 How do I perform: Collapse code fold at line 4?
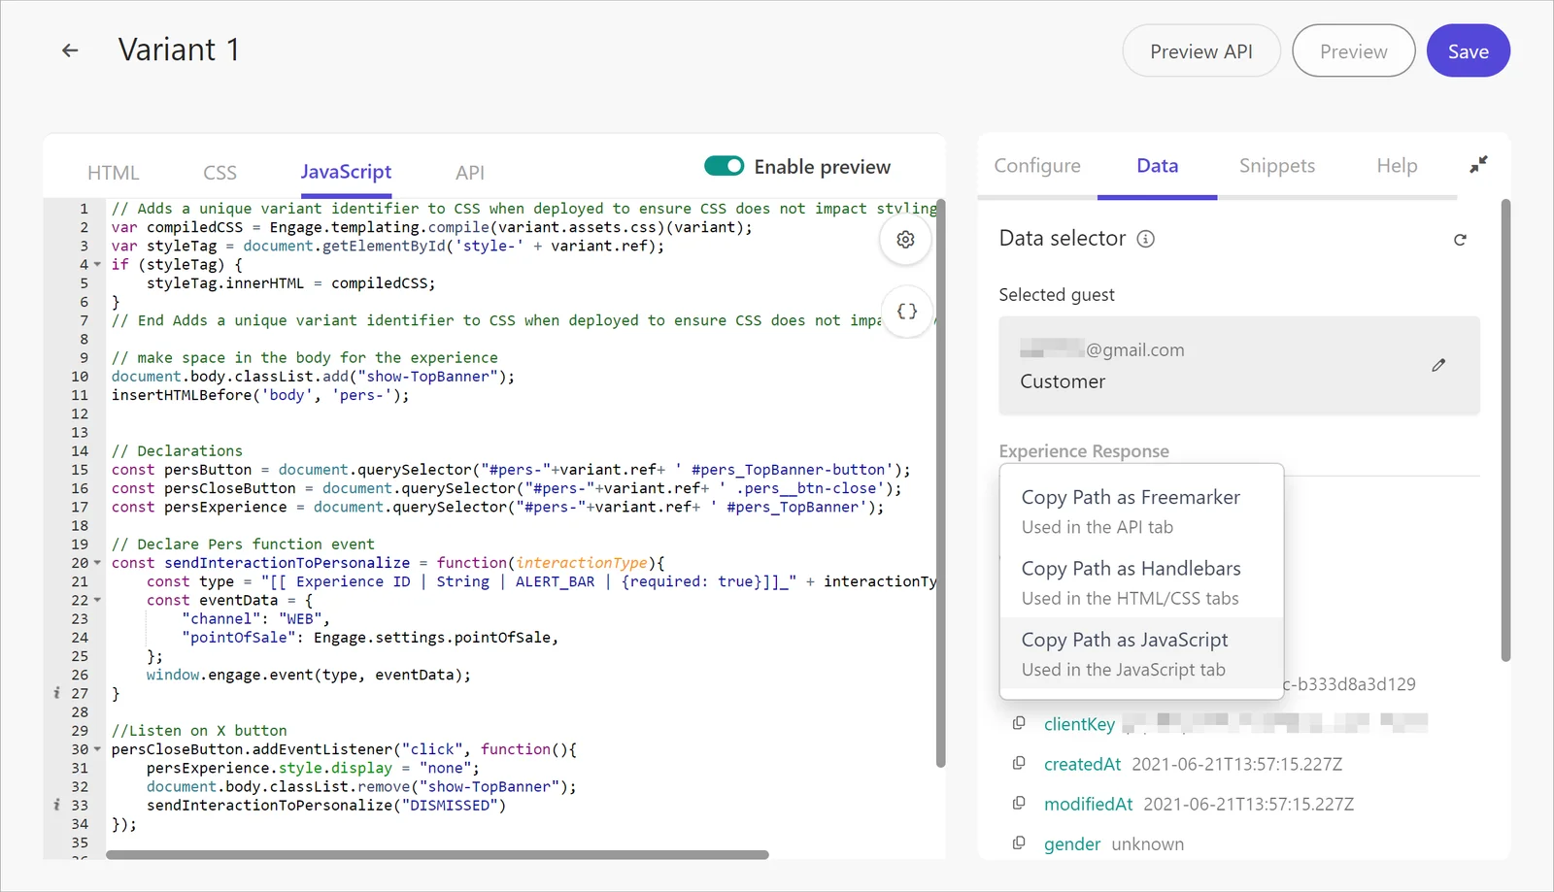coord(97,264)
